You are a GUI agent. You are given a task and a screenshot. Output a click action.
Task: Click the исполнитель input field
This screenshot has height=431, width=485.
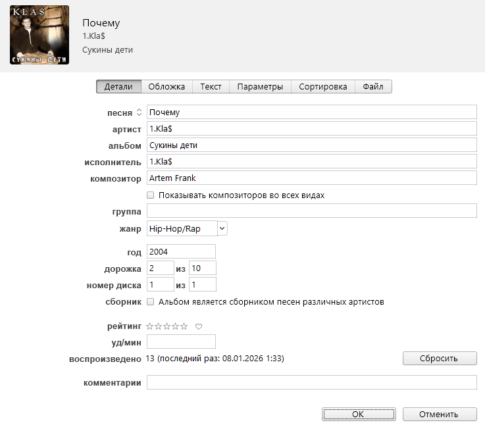click(x=312, y=161)
